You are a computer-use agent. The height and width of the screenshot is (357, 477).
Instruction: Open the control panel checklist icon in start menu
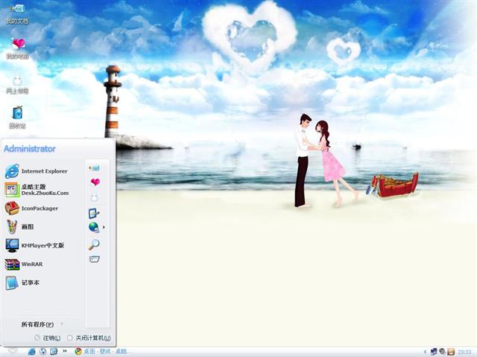click(x=94, y=213)
